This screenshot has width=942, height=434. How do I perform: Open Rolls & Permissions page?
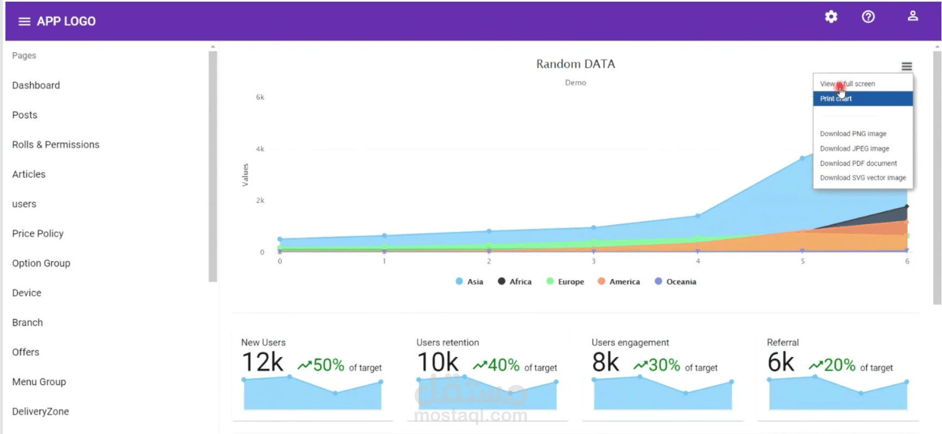pos(56,145)
